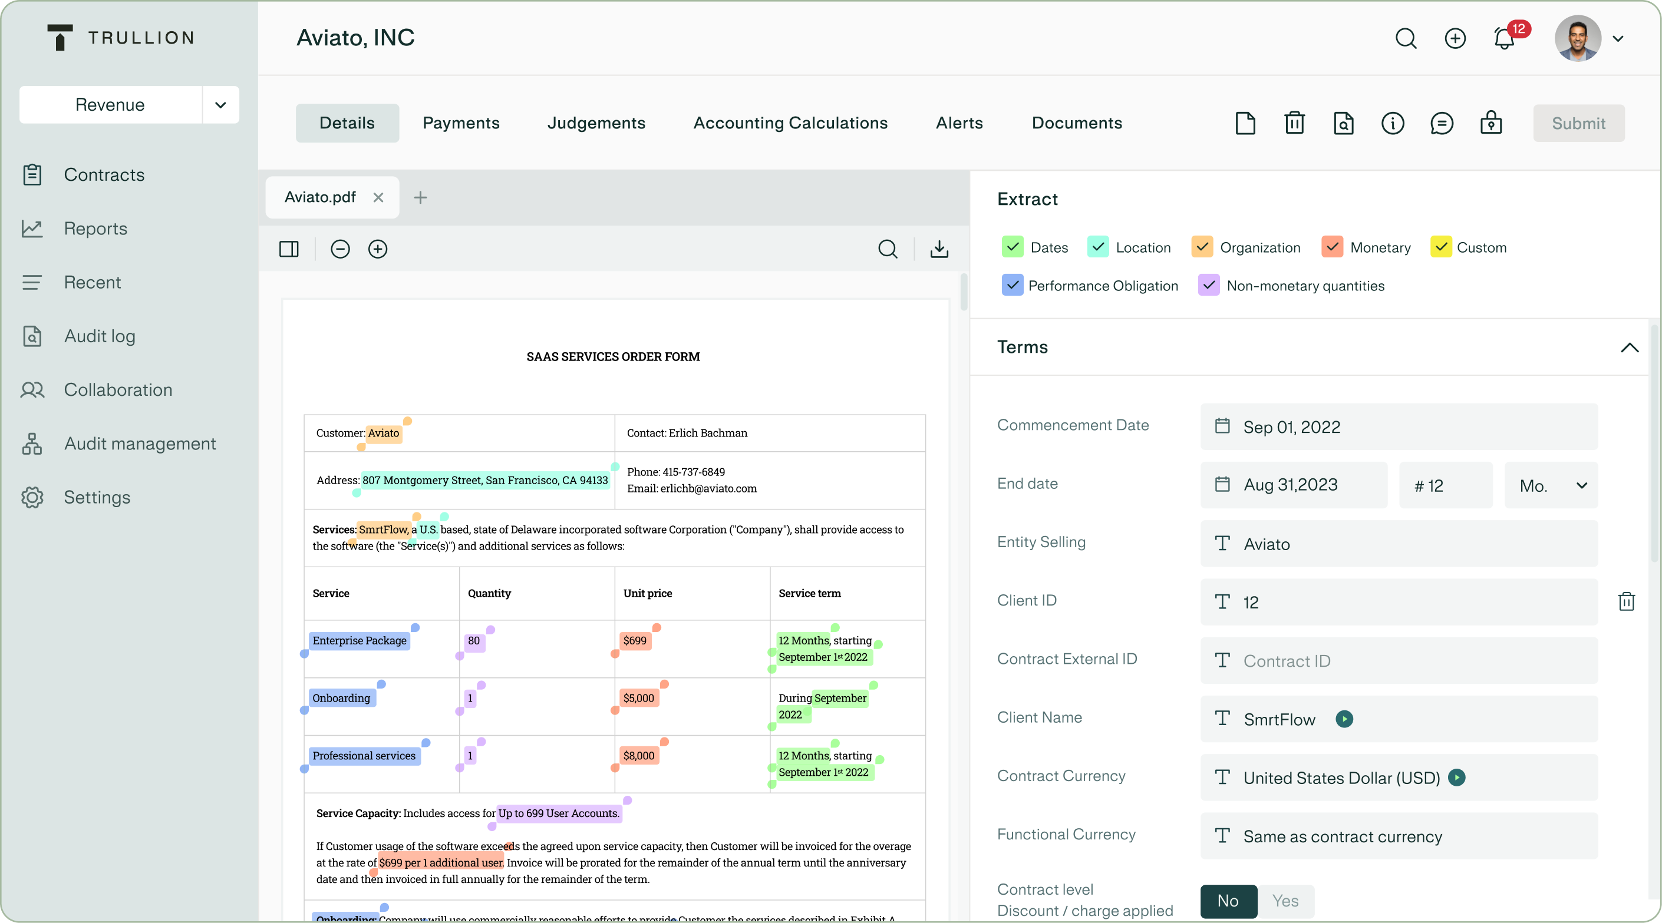The width and height of the screenshot is (1662, 923).
Task: Delete the Client ID field
Action: pos(1626,601)
